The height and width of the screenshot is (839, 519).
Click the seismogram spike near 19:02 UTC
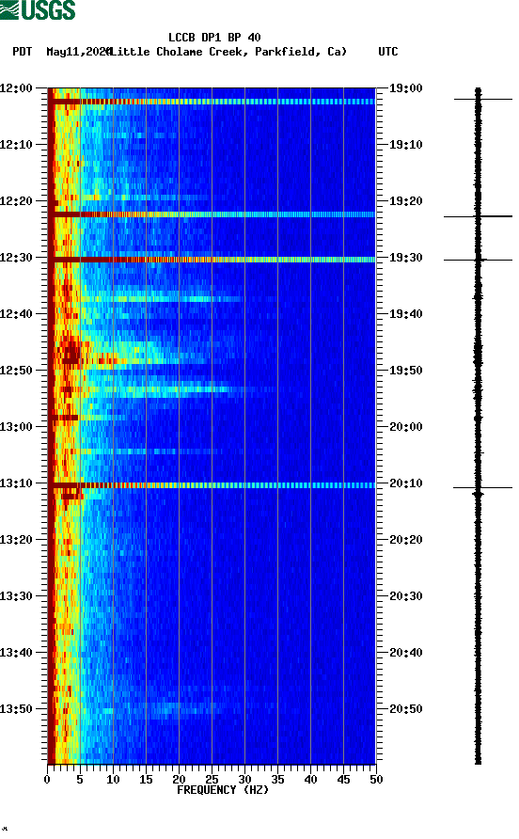click(x=483, y=99)
